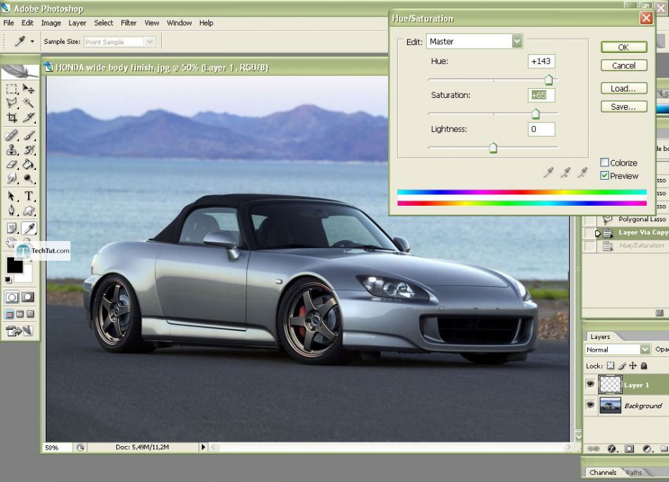Click the Saturation slider handle

tap(535, 113)
